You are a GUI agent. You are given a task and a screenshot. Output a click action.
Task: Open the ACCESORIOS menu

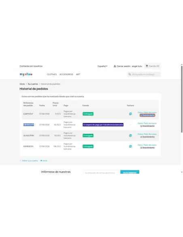tap(66, 74)
